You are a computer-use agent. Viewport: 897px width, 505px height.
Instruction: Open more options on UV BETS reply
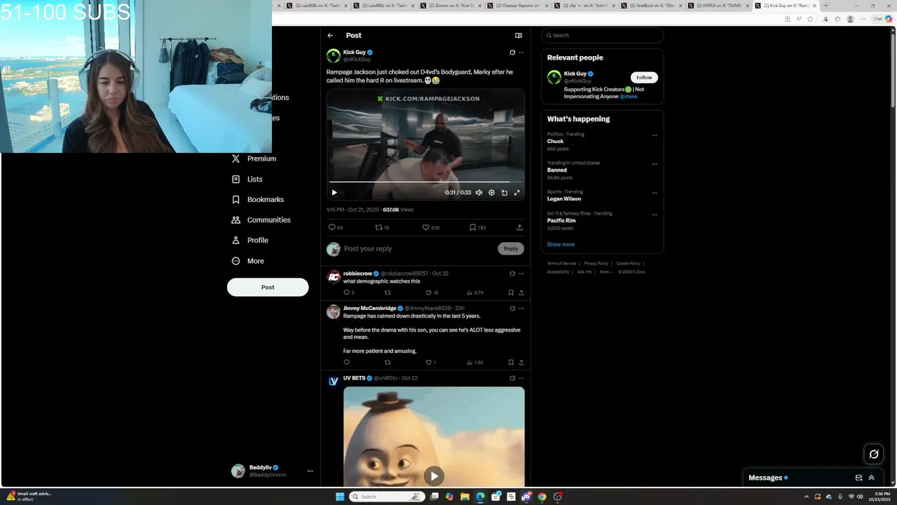tap(521, 378)
